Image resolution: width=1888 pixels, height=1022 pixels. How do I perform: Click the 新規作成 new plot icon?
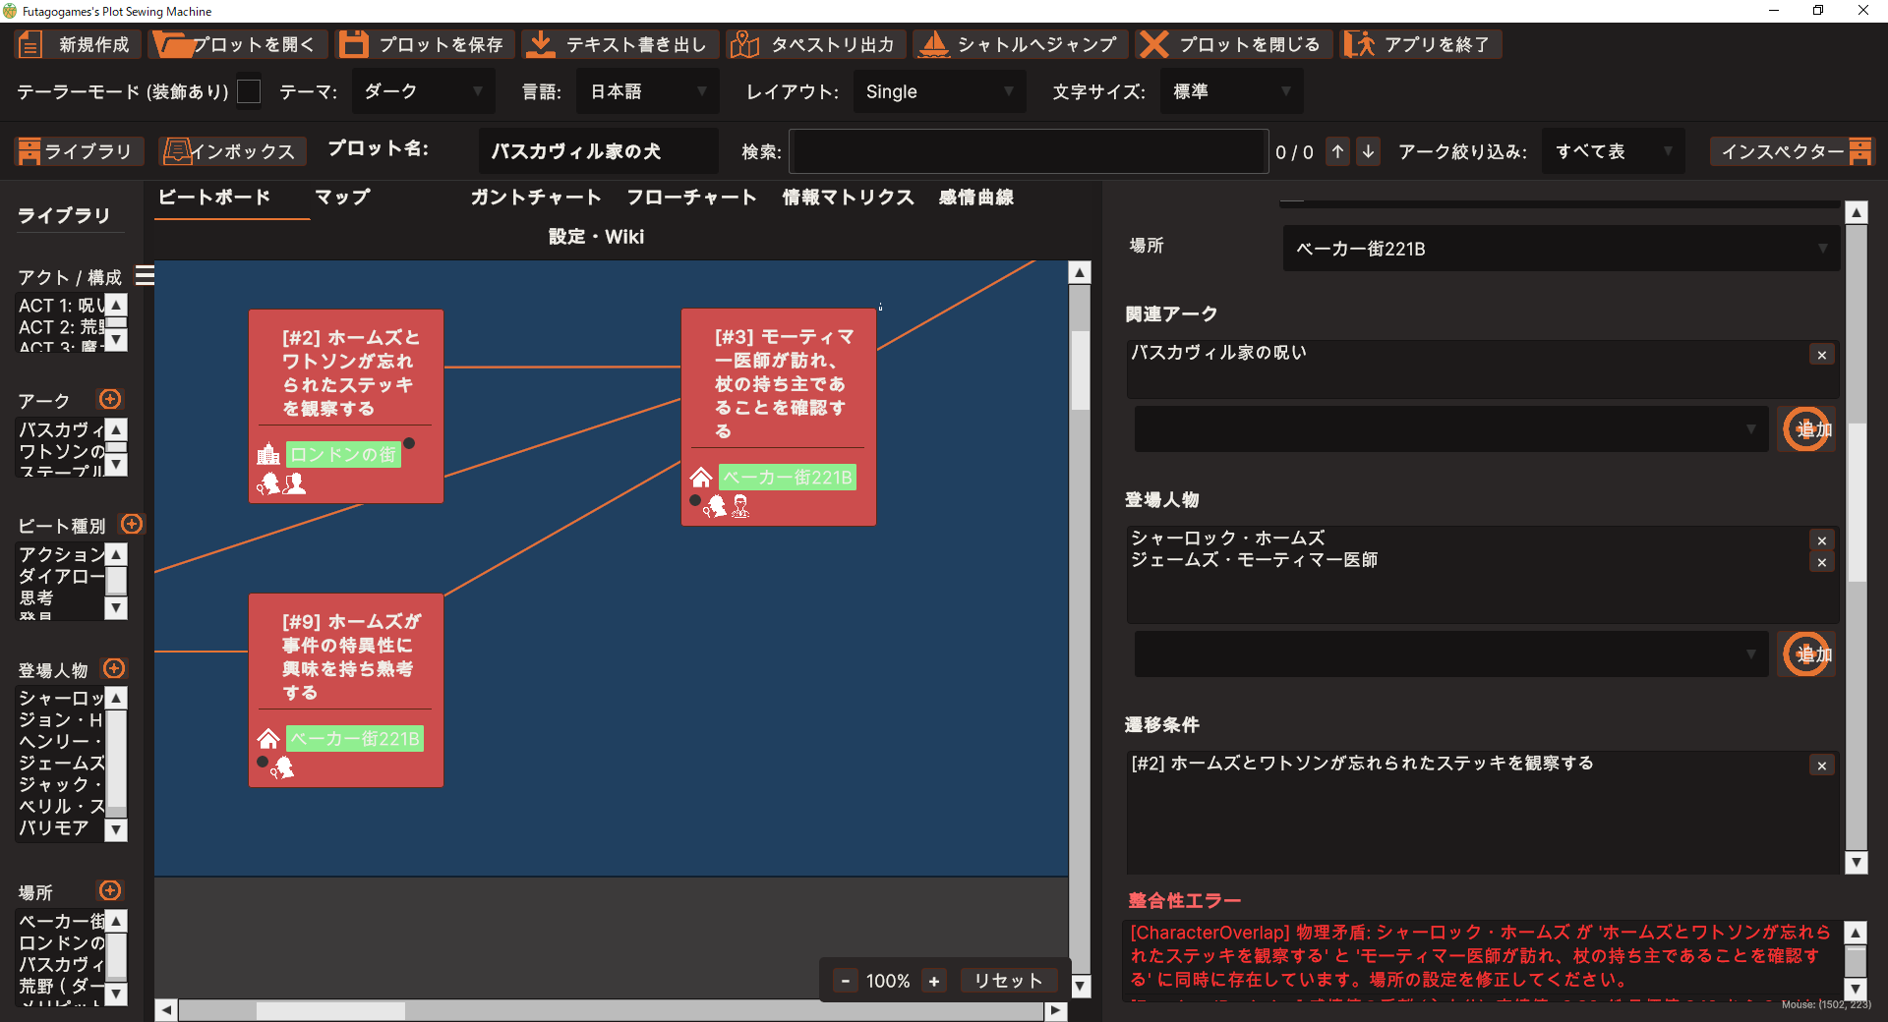tap(30, 44)
